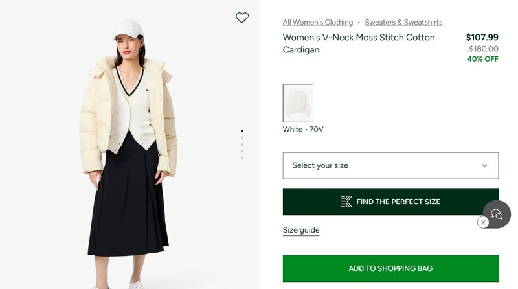518x289 pixels.
Task: Open the live chat bubble
Action: pyautogui.click(x=497, y=214)
